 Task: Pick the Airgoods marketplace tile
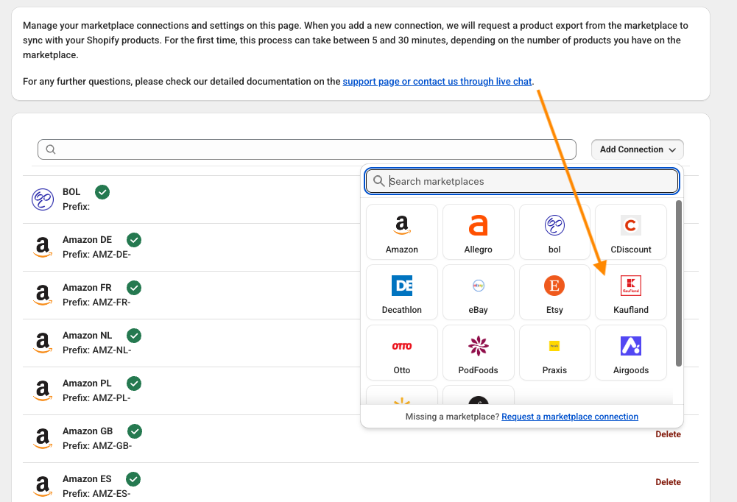[x=631, y=353]
